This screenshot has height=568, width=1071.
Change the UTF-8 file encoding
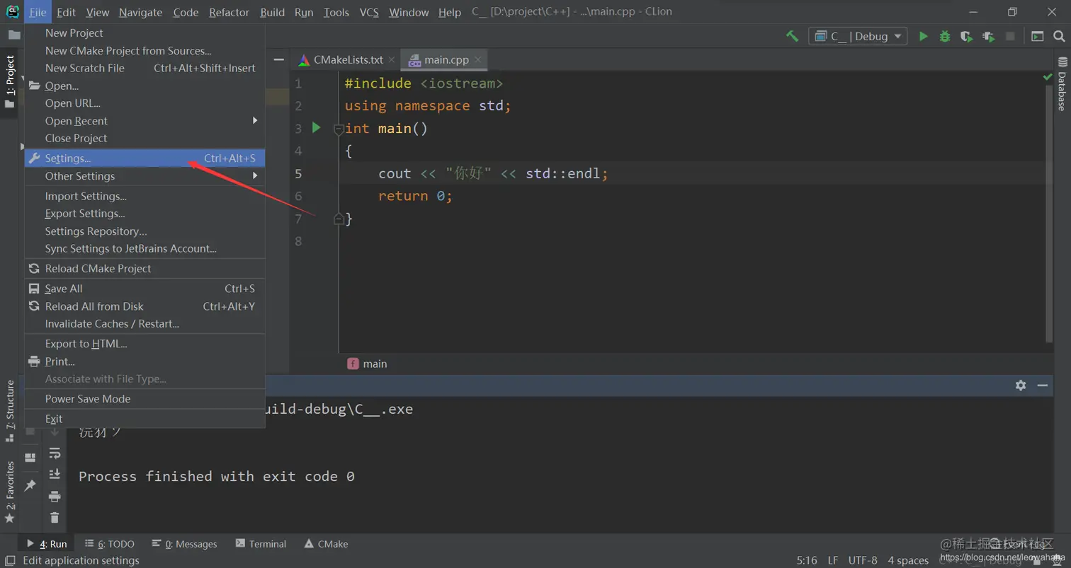pos(863,561)
